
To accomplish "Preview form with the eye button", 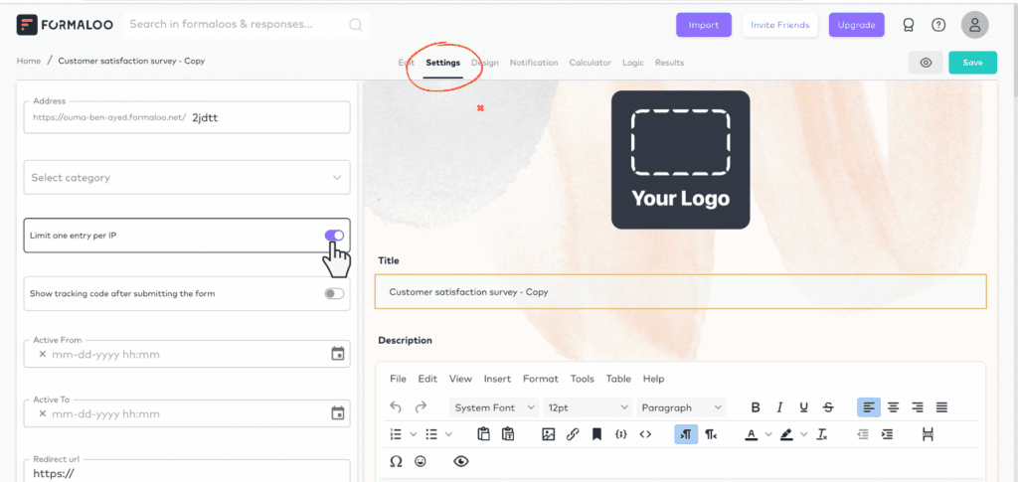I will (x=926, y=63).
